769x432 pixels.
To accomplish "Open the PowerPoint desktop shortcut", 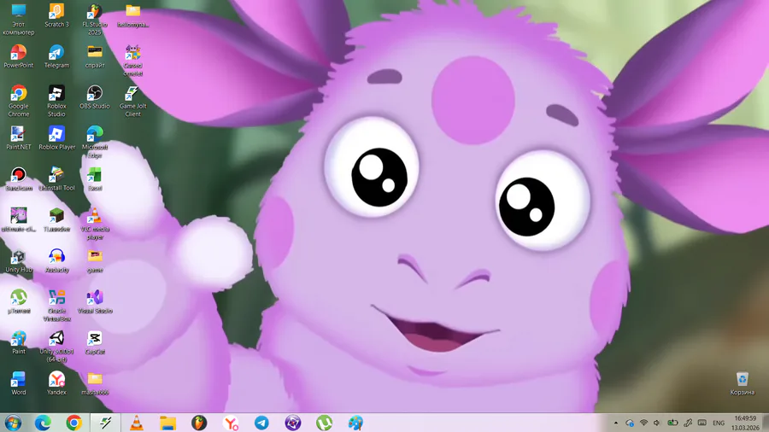I will point(19,56).
